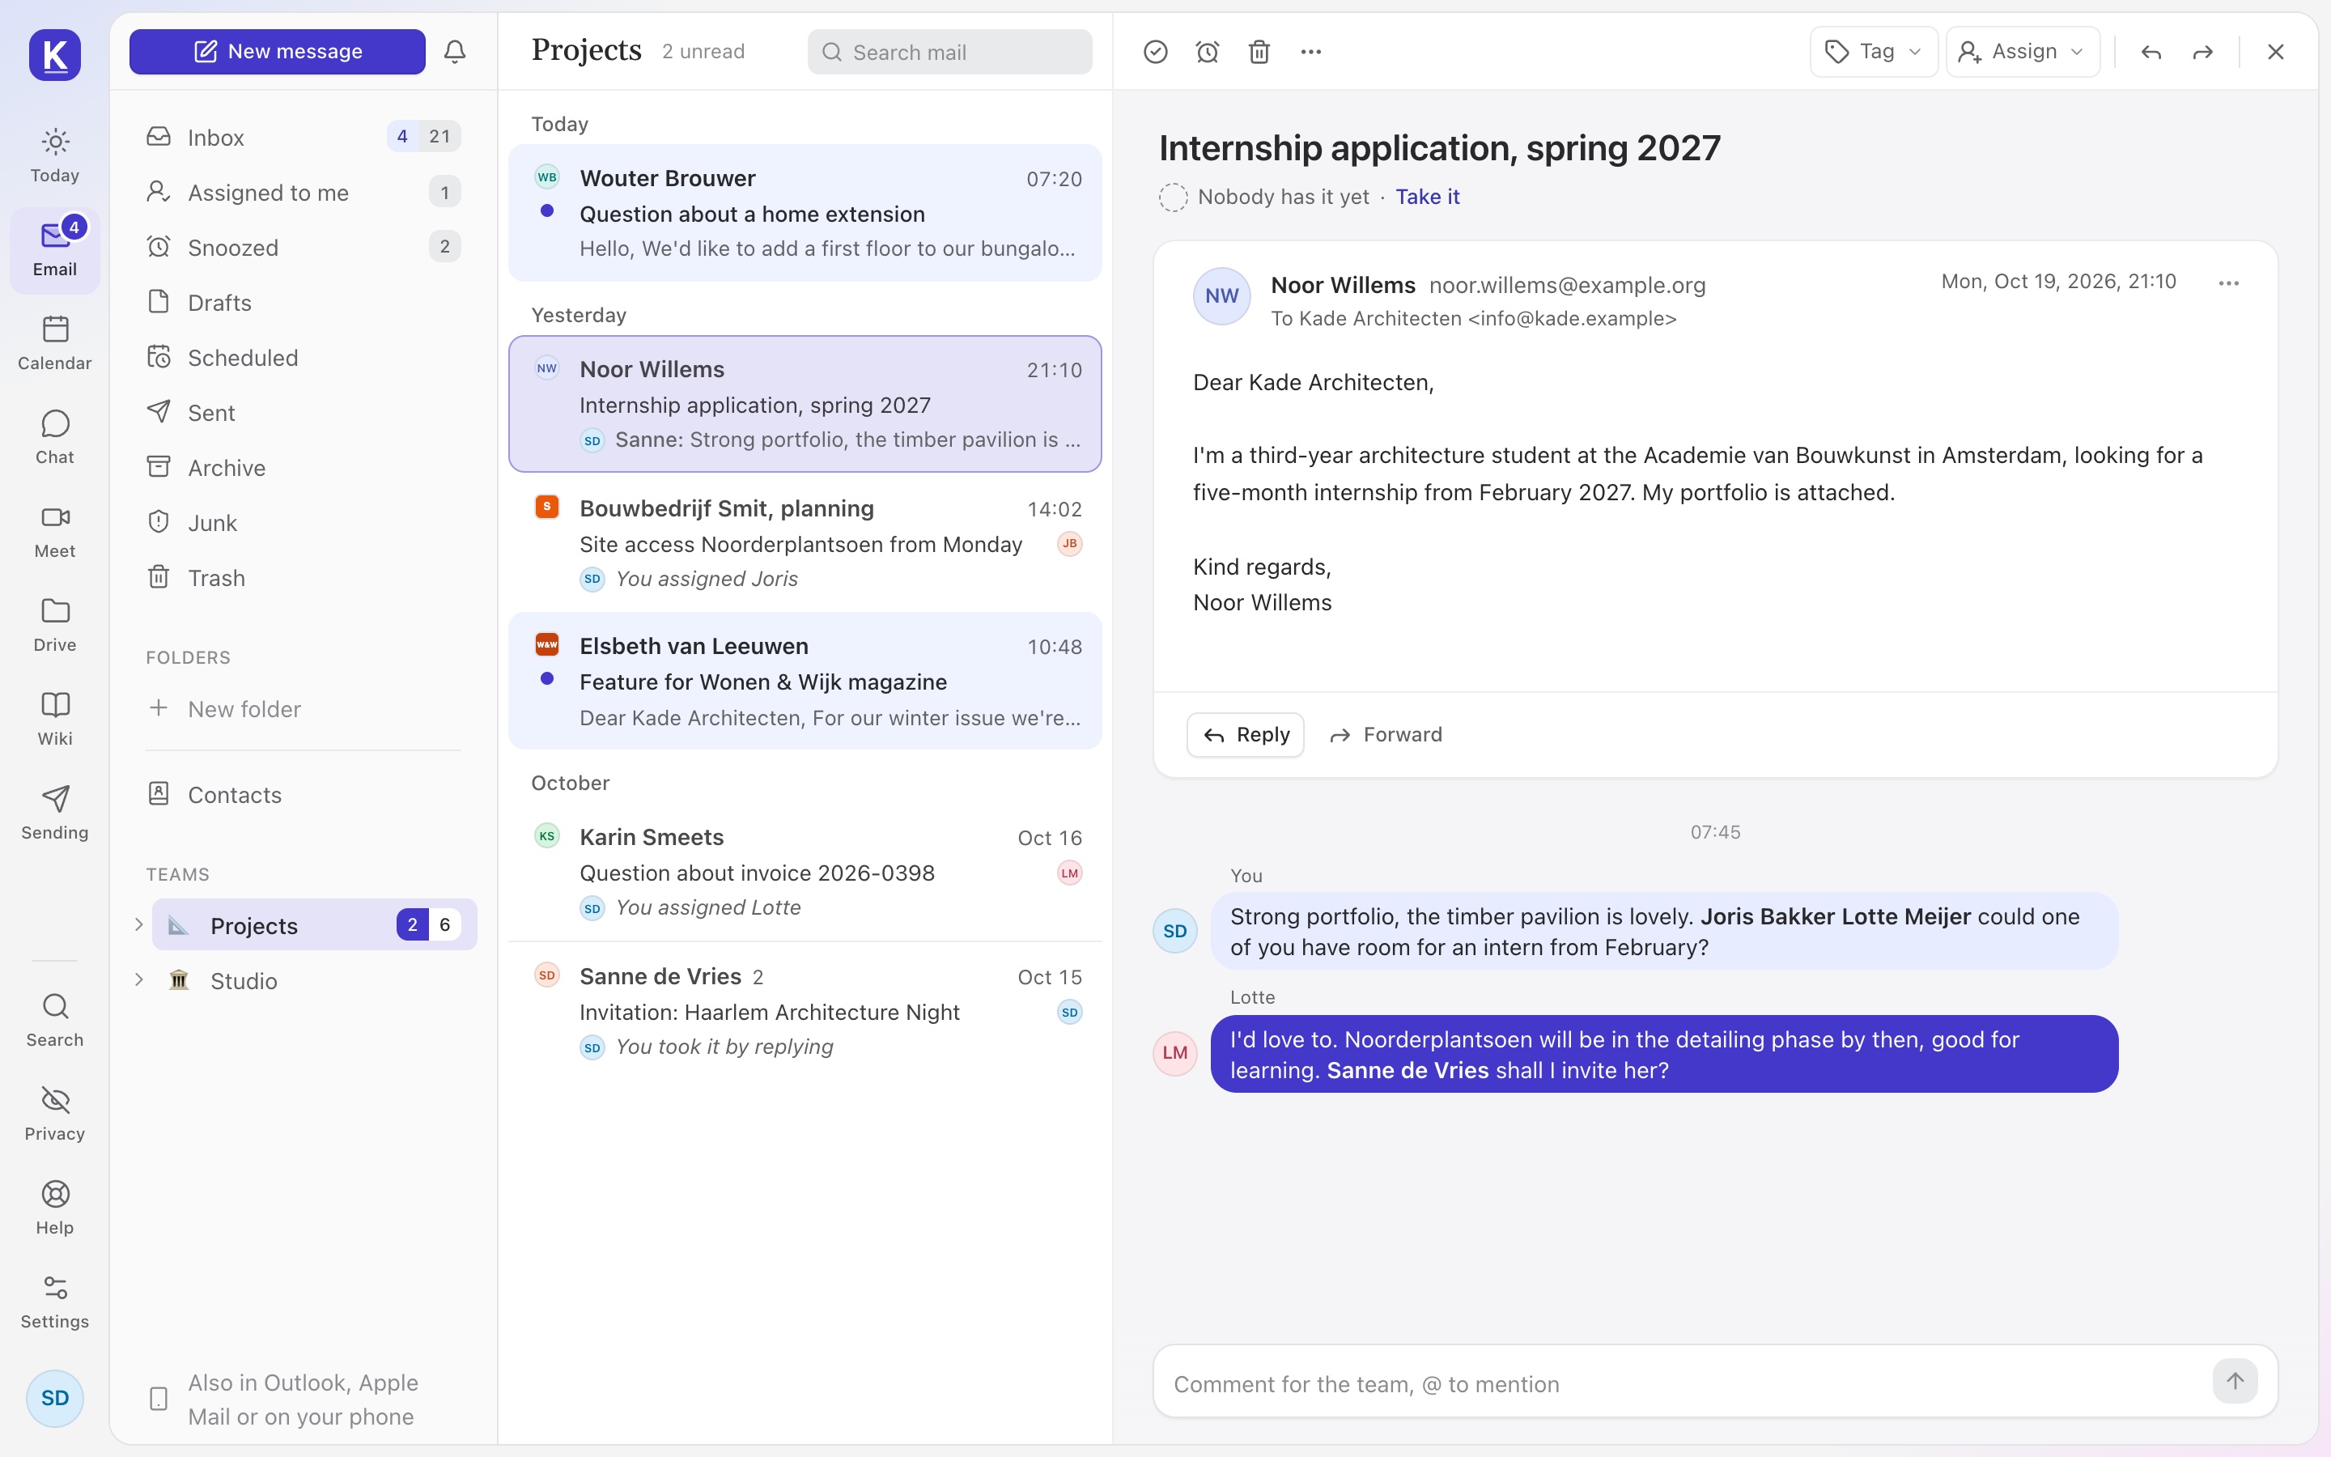
Task: Open the Sent folder
Action: pyautogui.click(x=303, y=411)
